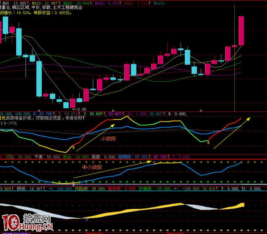
Task: Click the 平衡: 50.500 label
Action: [47, 157]
